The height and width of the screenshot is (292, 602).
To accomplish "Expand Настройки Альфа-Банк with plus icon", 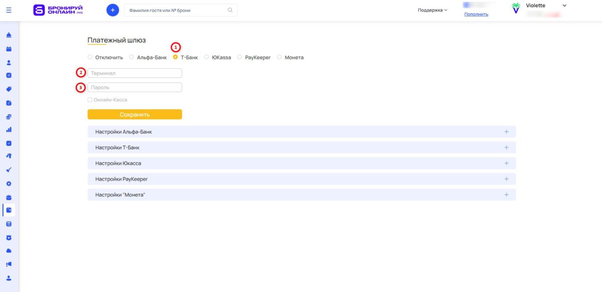I will pos(506,132).
